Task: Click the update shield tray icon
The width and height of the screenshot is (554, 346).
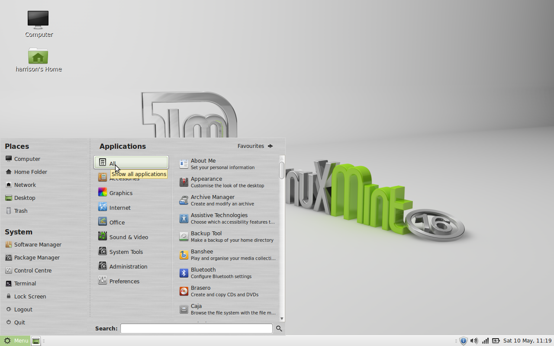Action: (x=464, y=341)
